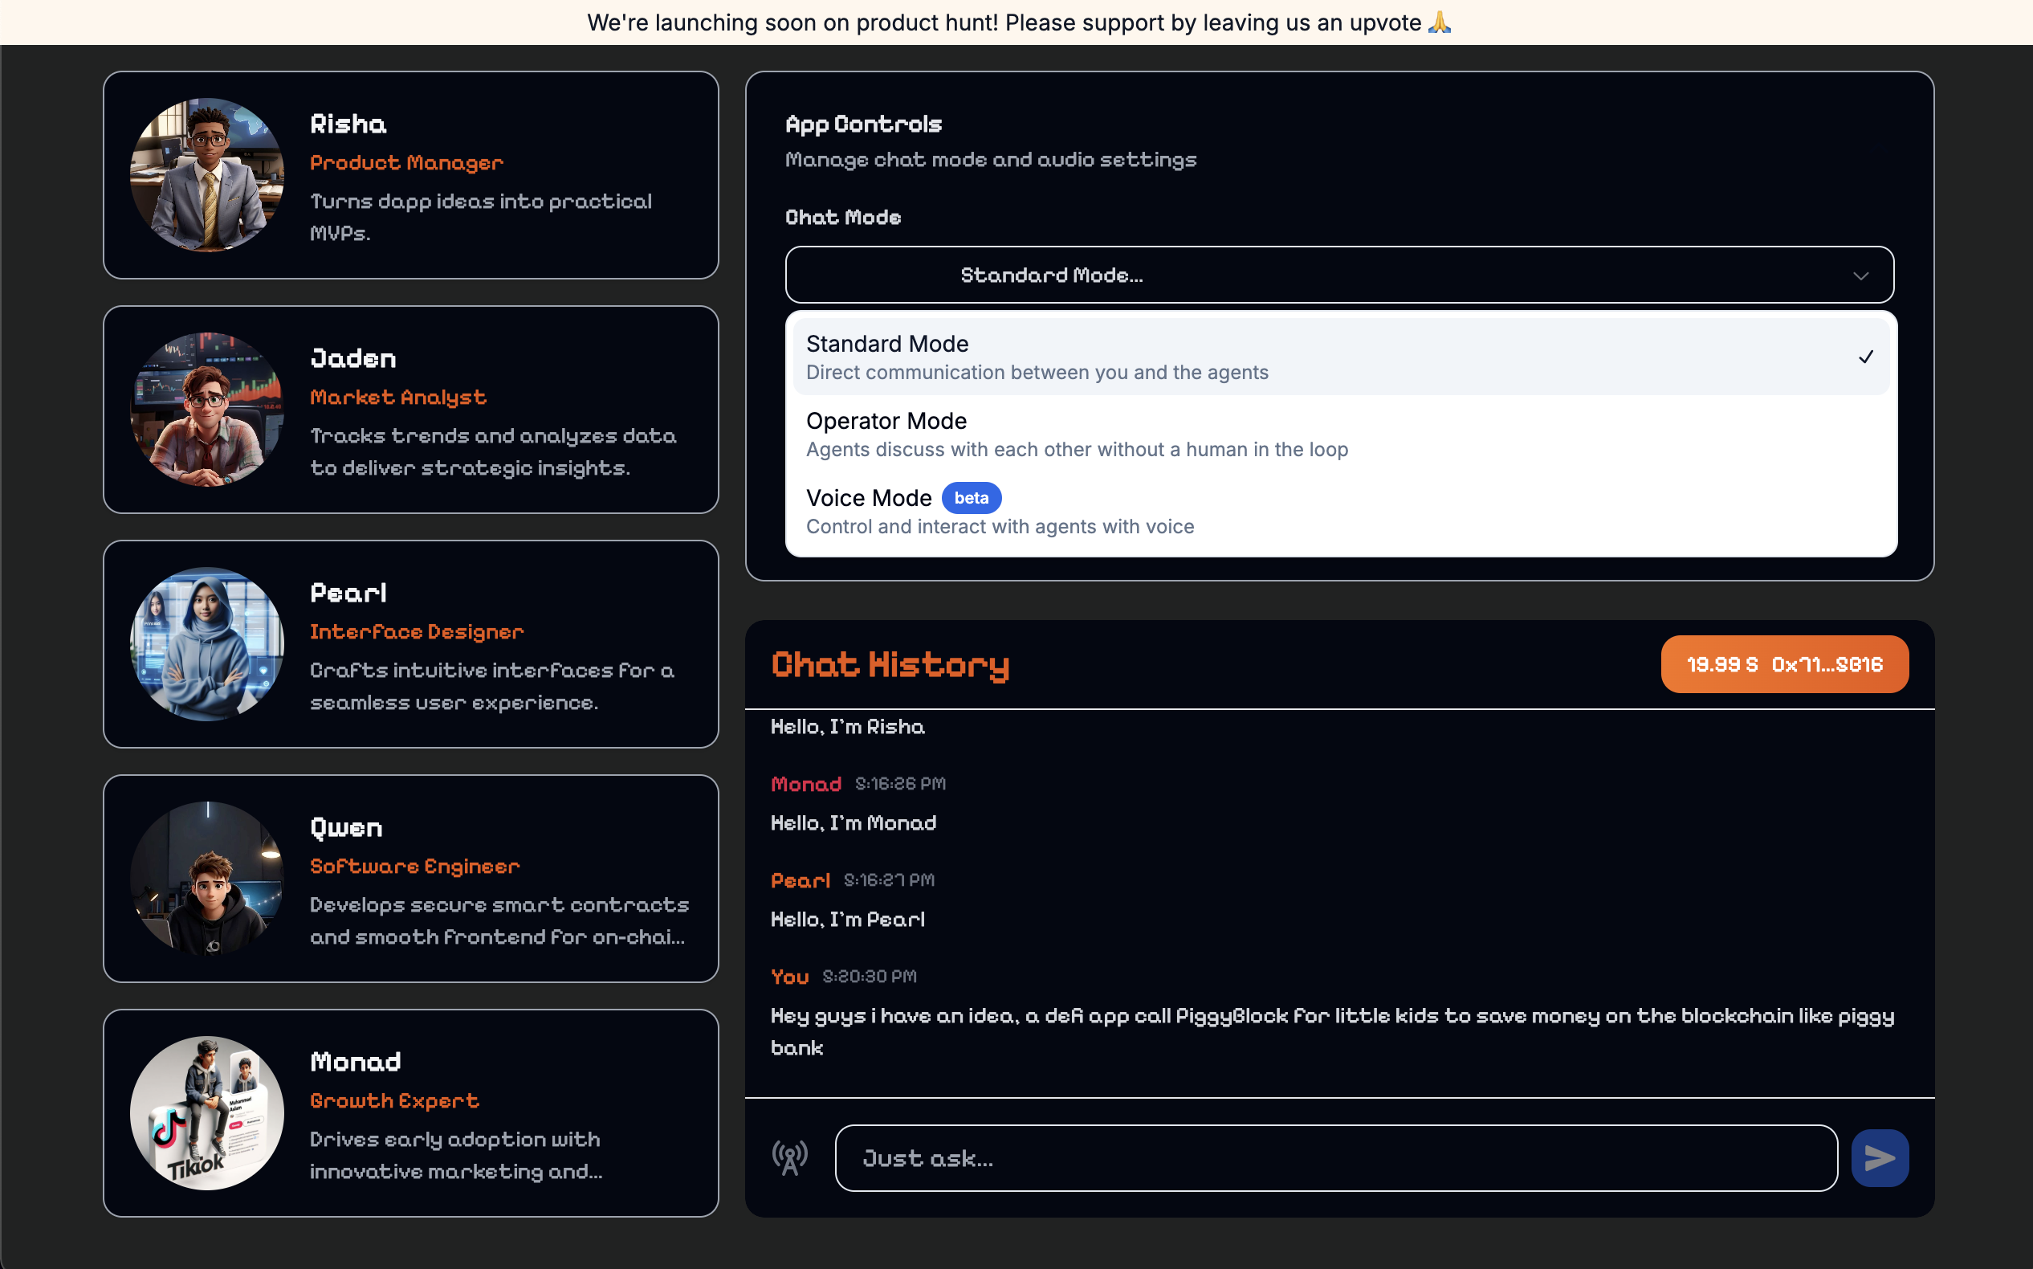
Task: Click Pearl's name in chat history
Action: coord(800,880)
